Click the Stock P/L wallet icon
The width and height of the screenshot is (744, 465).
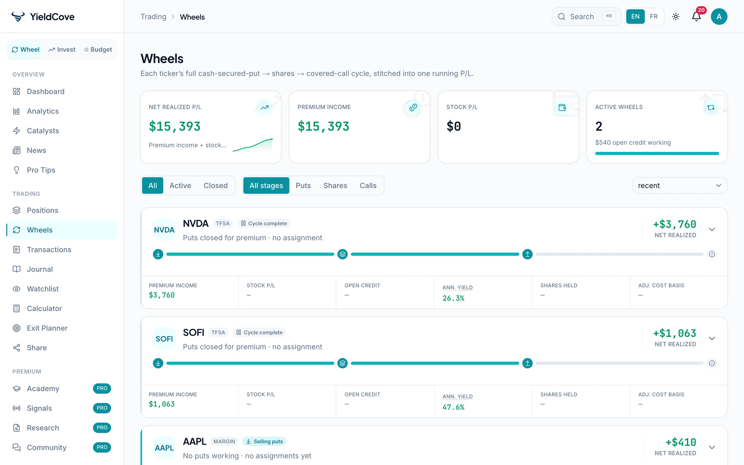point(562,108)
